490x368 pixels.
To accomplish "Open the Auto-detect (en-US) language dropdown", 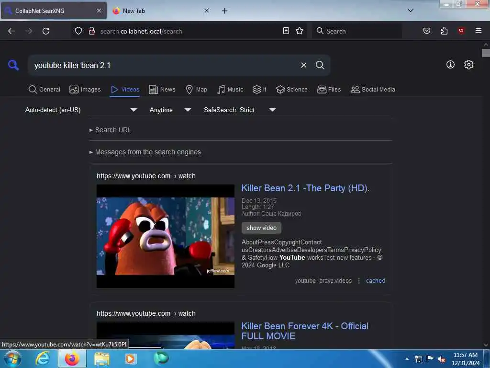I will (81, 110).
